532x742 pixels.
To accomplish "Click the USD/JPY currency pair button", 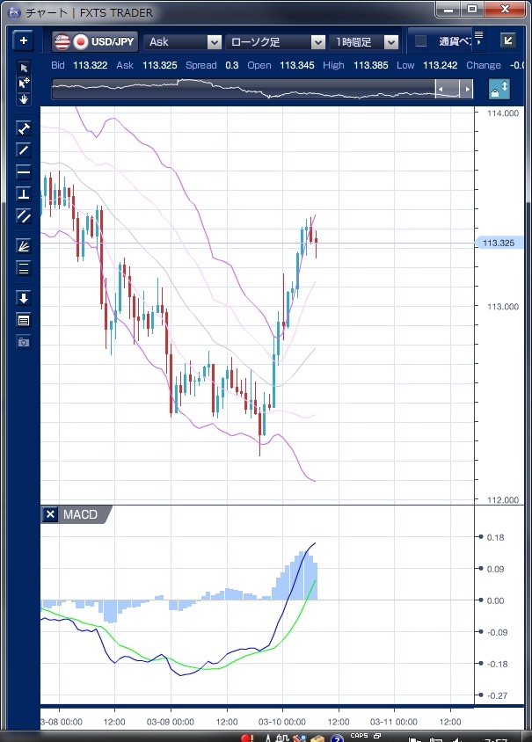I will click(95, 41).
